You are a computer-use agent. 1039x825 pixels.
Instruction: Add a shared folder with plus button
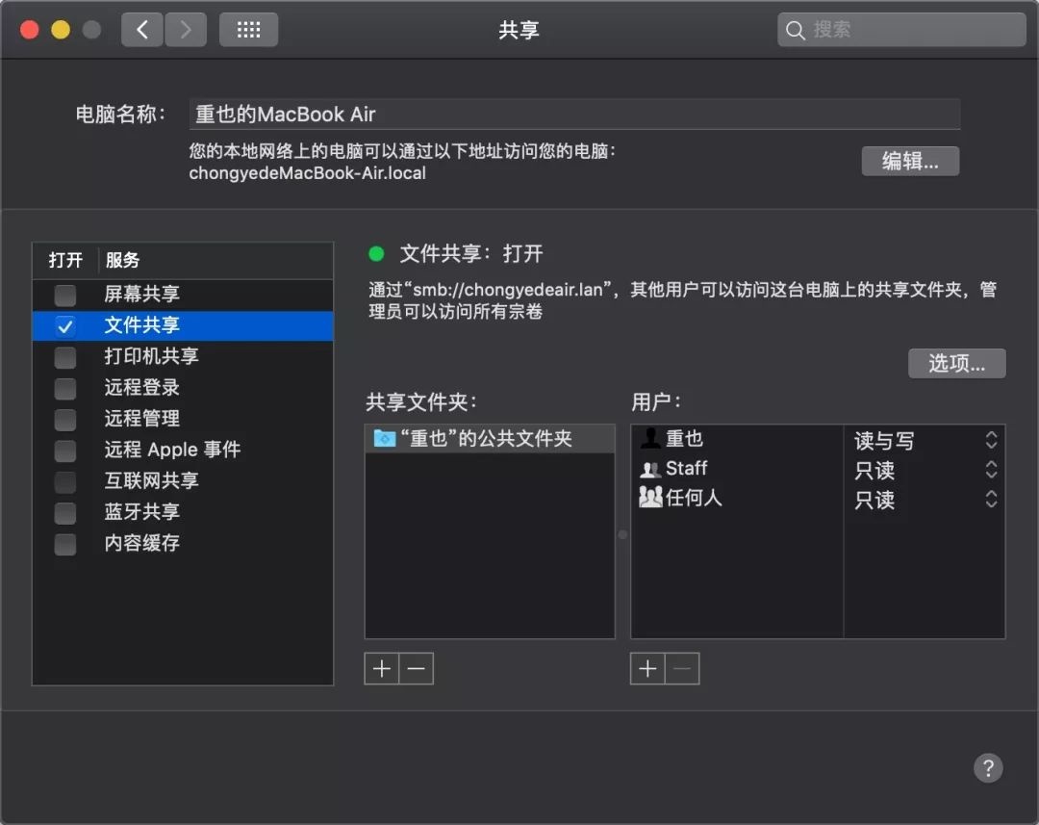[382, 668]
